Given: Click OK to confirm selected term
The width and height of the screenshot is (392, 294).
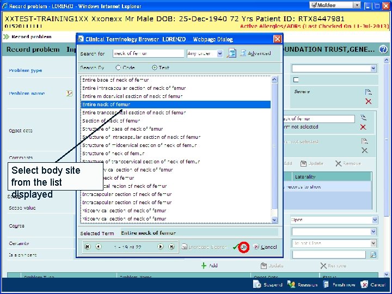Looking at the screenshot, I should click(x=241, y=247).
